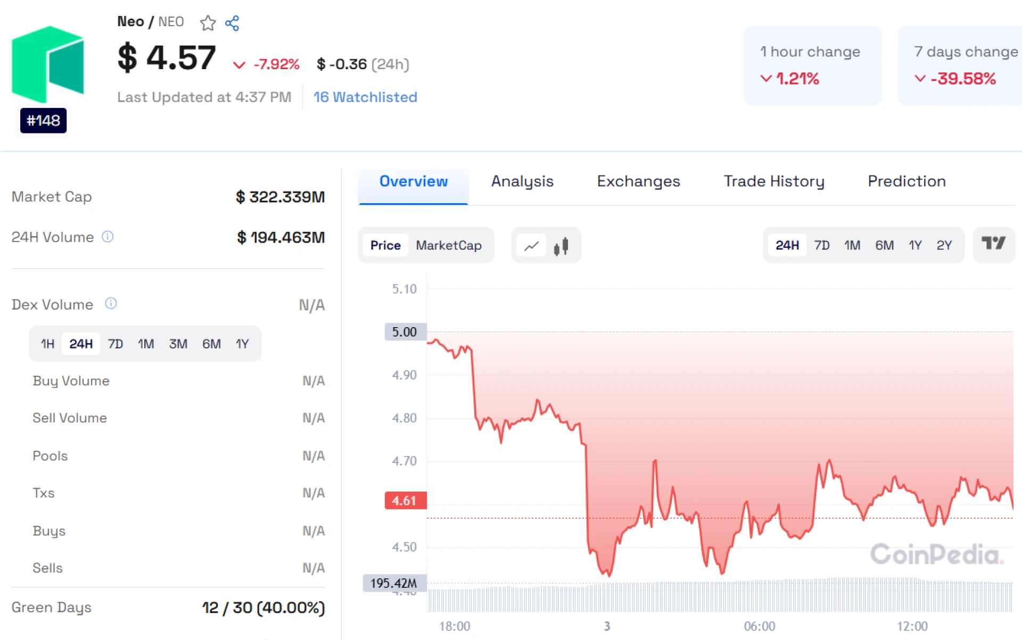This screenshot has height=640, width=1022.
Task: Open TradingView chart icon
Action: 993,244
